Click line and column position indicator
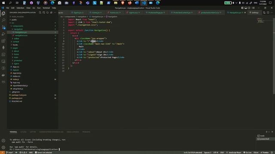Image resolution: width=275 pixels, height=154 pixels. [x=193, y=152]
